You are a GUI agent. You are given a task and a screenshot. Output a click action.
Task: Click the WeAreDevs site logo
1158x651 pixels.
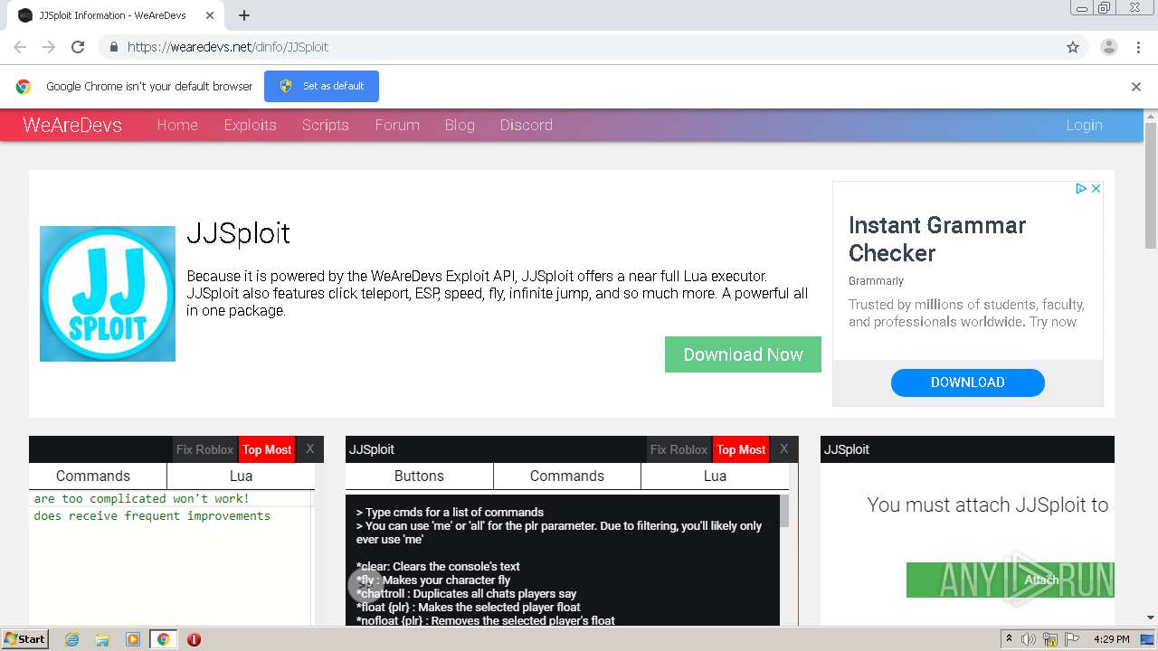72,125
